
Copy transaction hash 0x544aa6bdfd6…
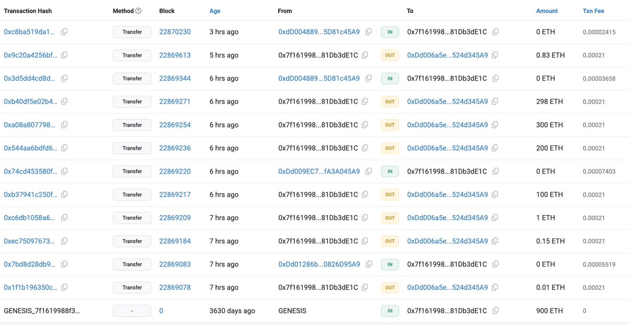tap(64, 148)
